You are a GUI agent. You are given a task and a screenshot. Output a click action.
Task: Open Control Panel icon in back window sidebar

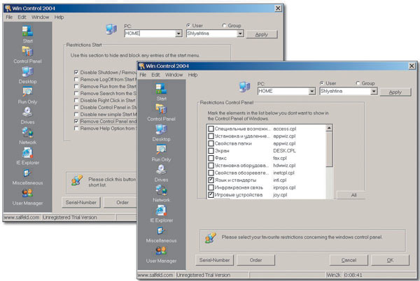pyautogui.click(x=27, y=51)
